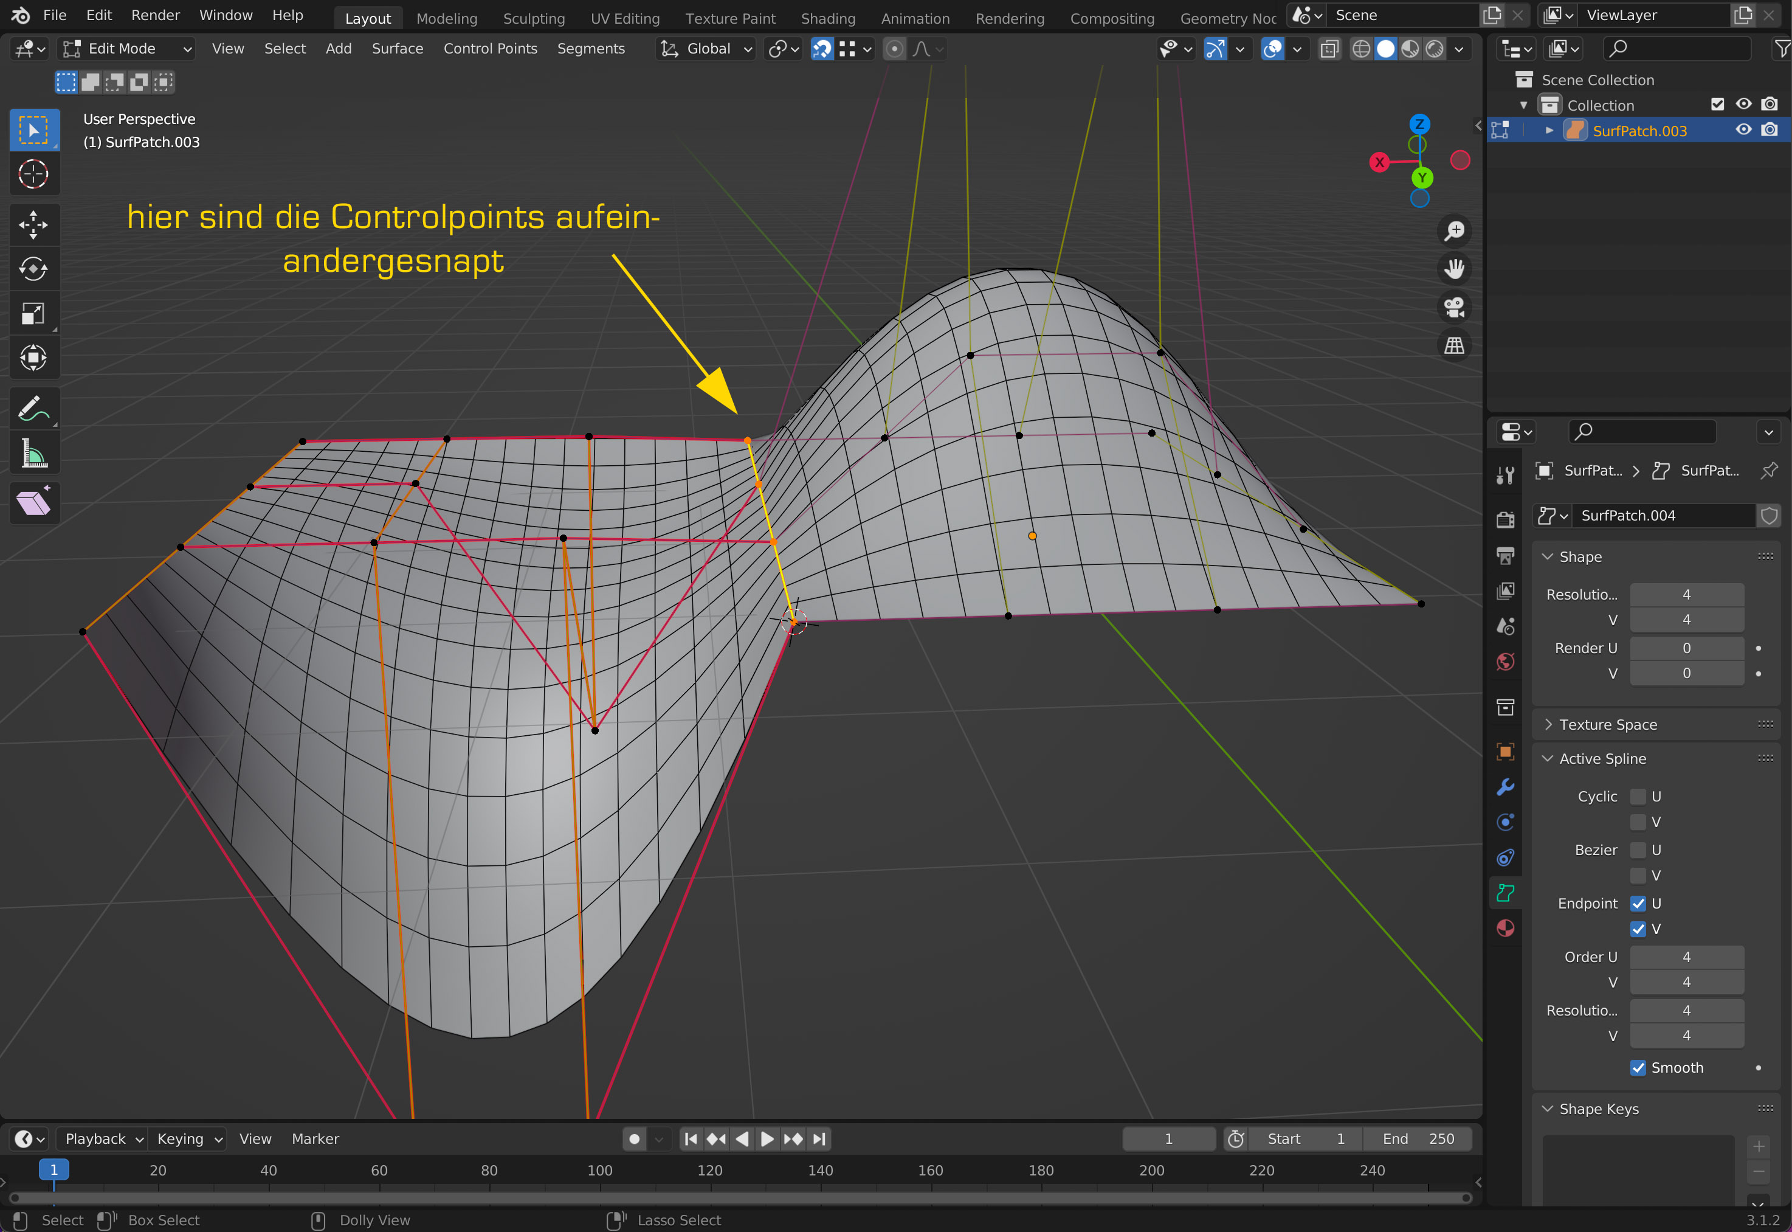This screenshot has height=1232, width=1792.
Task: Select the Annotate pencil tool
Action: pyautogui.click(x=33, y=409)
